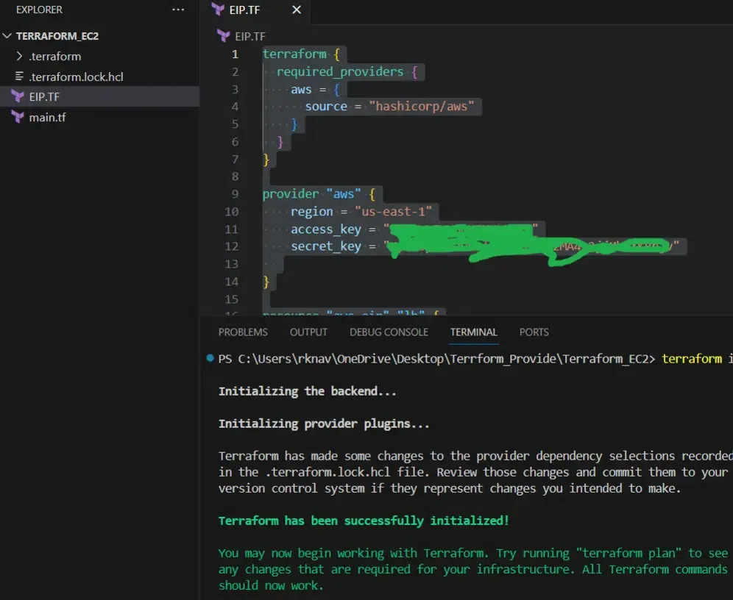Click "Initializing provider plugins..." terminal line

[x=324, y=424]
